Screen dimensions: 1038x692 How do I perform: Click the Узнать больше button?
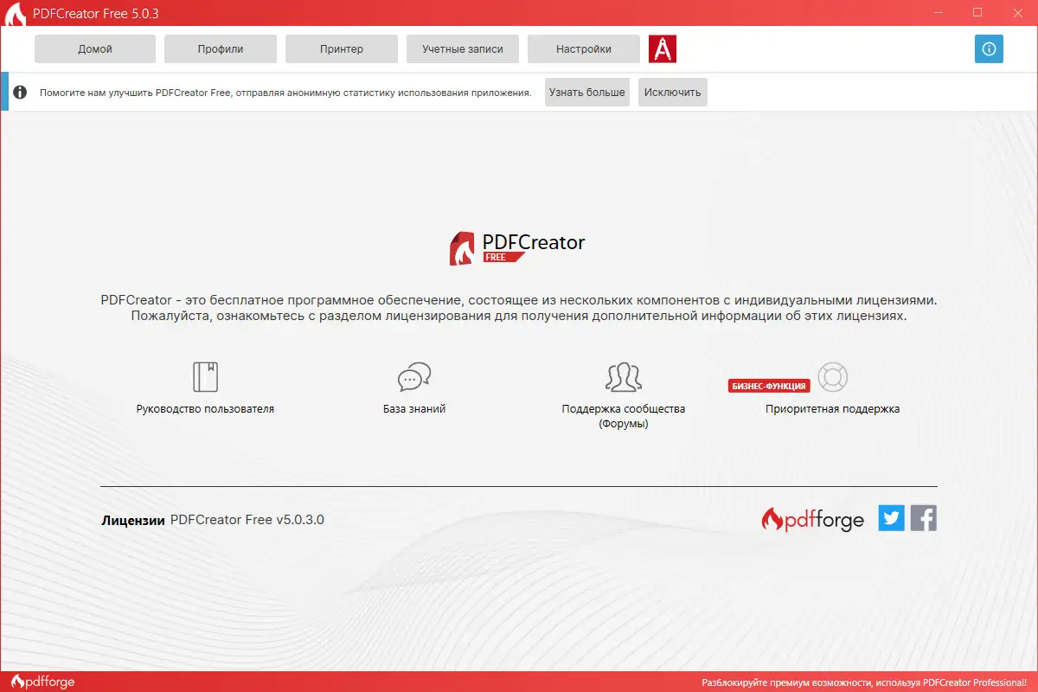(587, 92)
